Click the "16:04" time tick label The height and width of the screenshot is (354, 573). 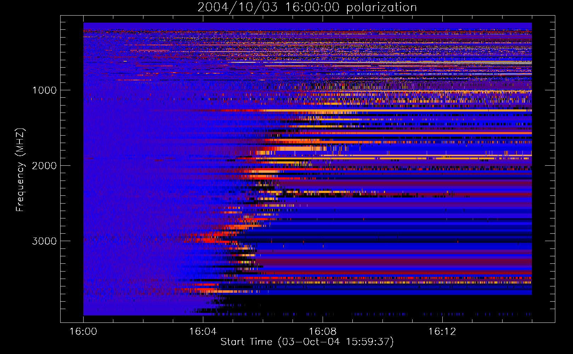pos(203,332)
